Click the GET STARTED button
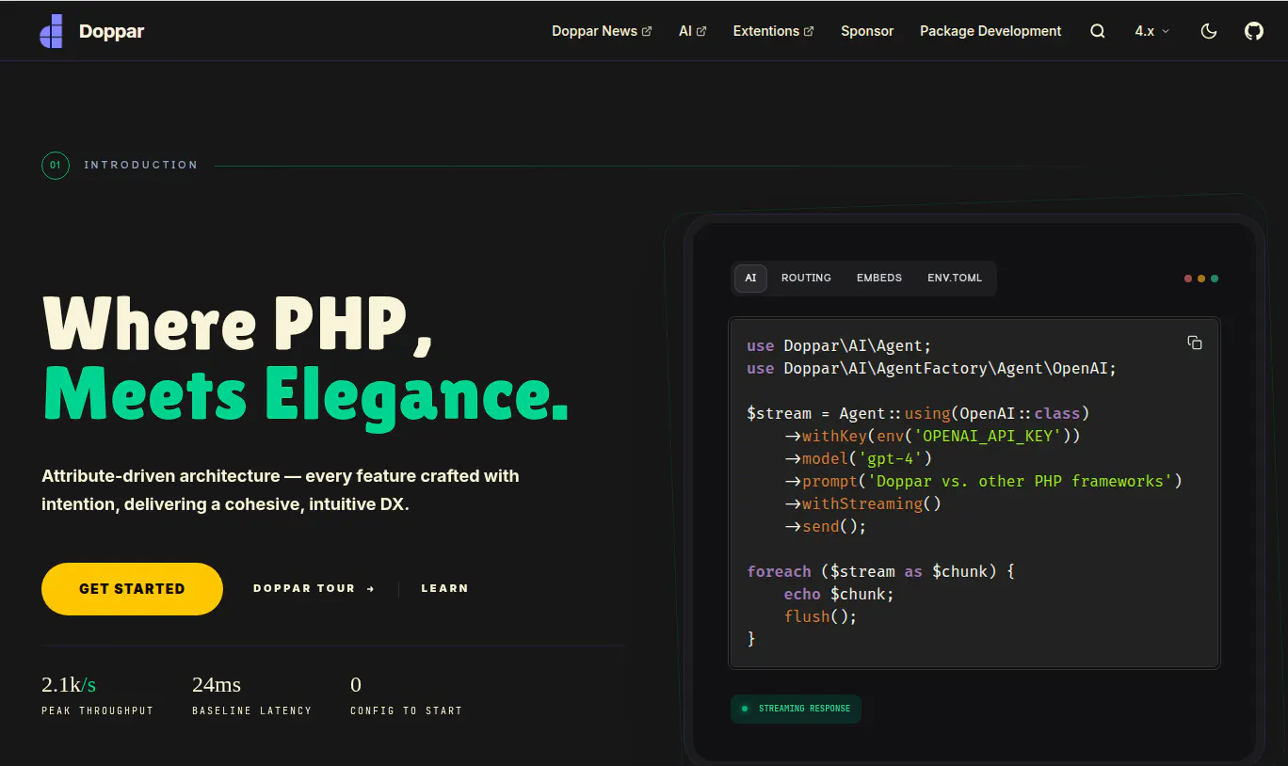 point(132,589)
